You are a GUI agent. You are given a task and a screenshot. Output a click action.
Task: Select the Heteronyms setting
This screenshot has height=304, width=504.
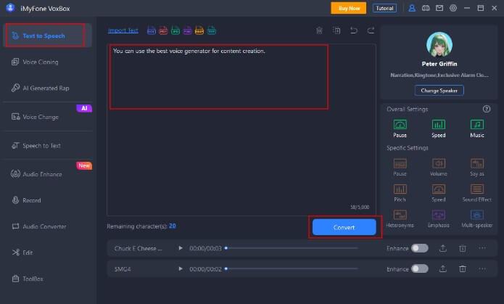[x=400, y=219]
